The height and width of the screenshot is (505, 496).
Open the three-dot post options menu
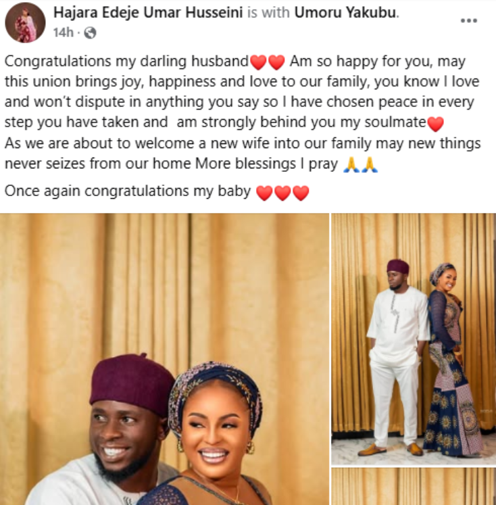coord(469,20)
